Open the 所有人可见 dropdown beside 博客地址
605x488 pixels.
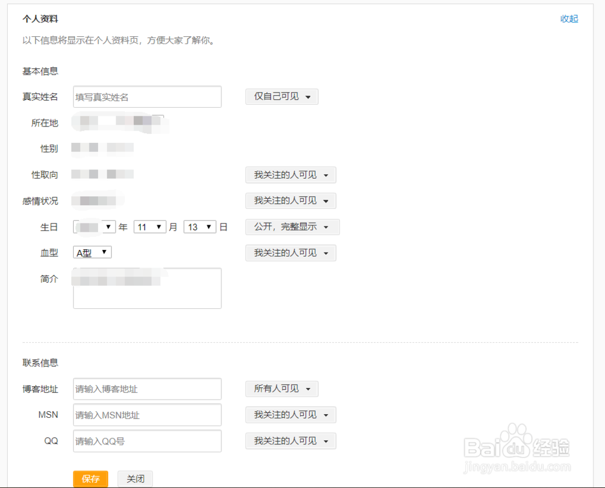pos(281,389)
